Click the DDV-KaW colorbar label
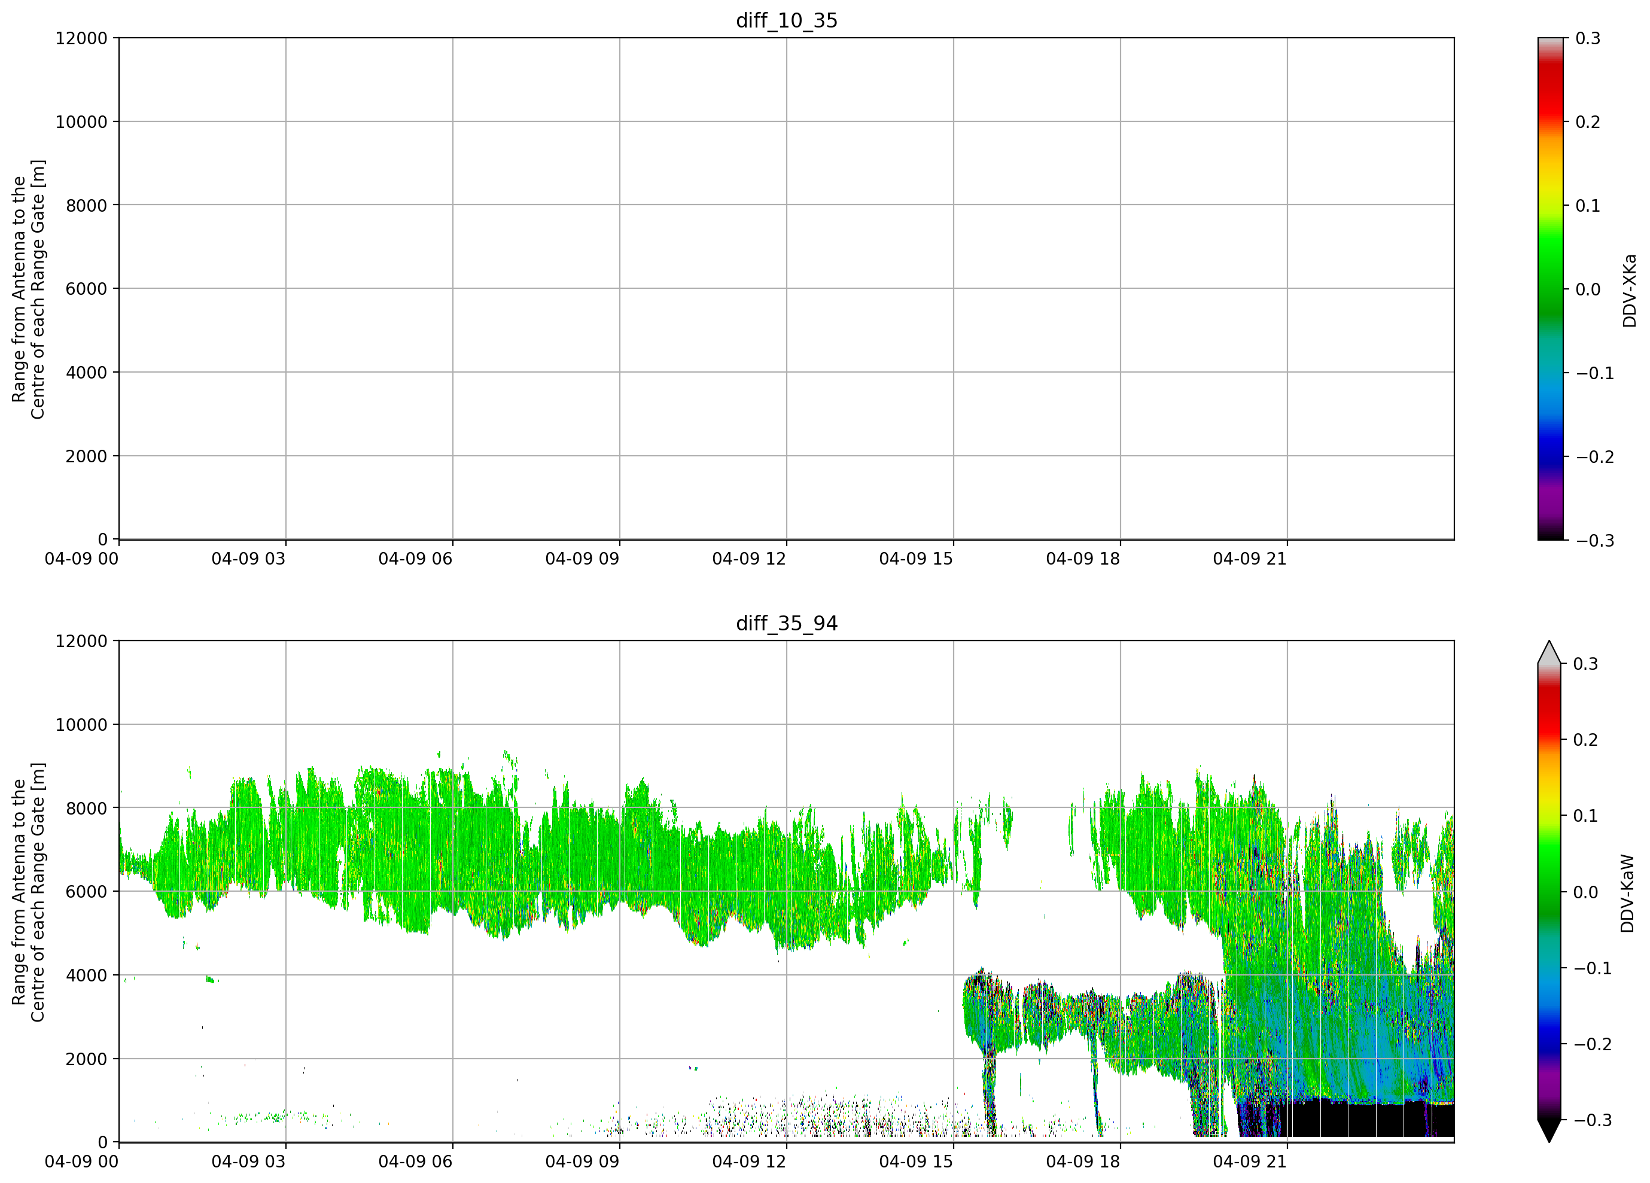 pyautogui.click(x=1627, y=893)
